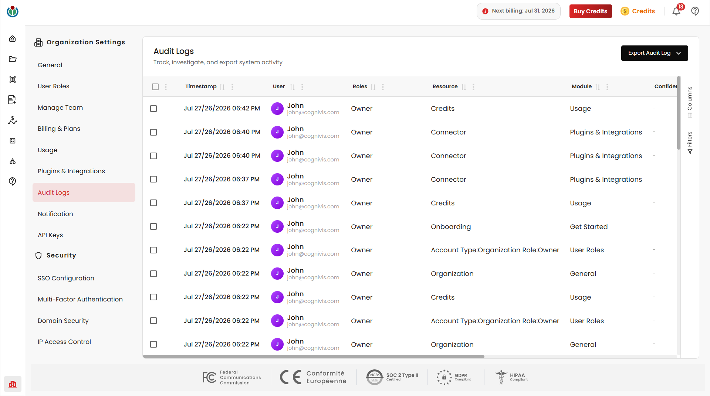The image size is (710, 396).
Task: Open the Columns side panel
Action: [x=690, y=102]
